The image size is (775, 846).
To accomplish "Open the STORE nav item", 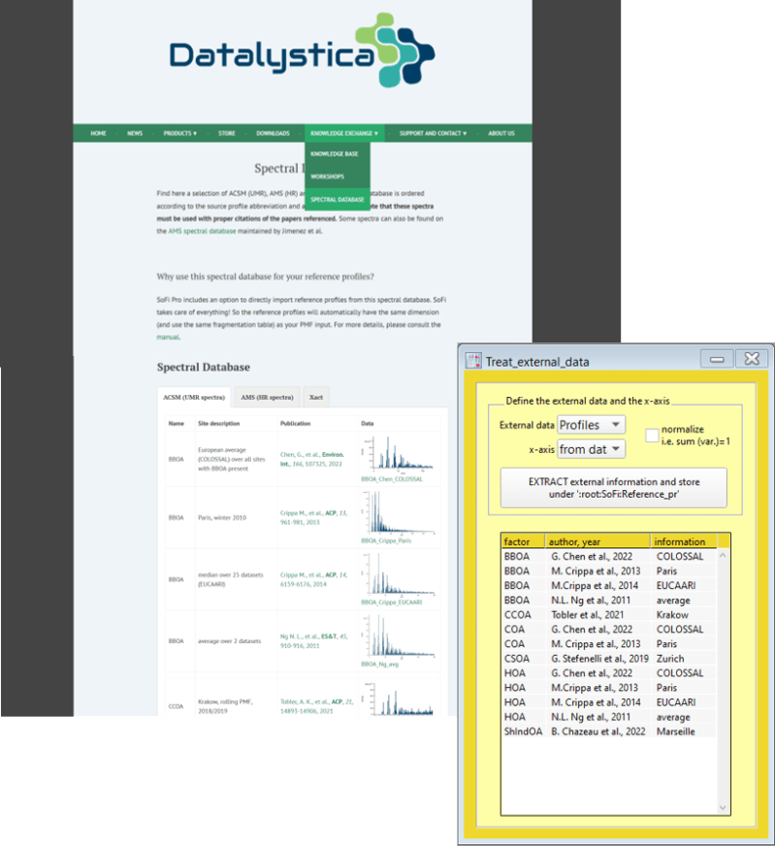I will point(227,133).
